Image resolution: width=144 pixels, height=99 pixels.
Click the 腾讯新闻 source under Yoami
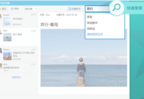click(17, 24)
